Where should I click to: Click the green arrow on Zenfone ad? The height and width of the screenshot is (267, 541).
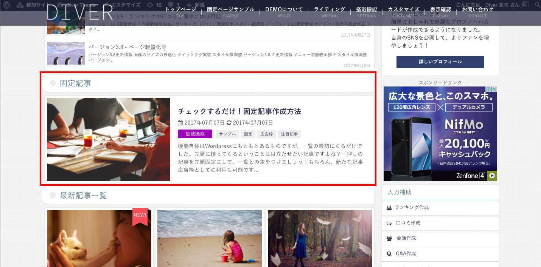click(492, 176)
